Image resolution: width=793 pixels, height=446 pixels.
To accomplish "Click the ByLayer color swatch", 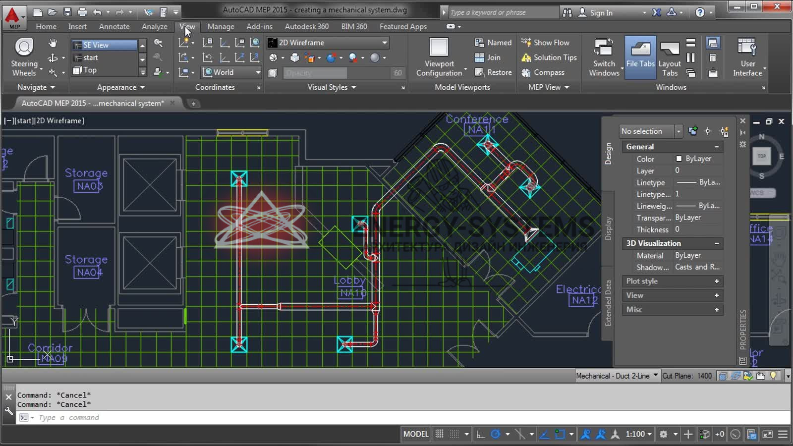I will (x=679, y=159).
